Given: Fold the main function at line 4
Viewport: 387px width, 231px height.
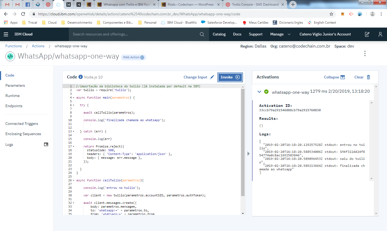Looking at the screenshot, I should (74, 98).
